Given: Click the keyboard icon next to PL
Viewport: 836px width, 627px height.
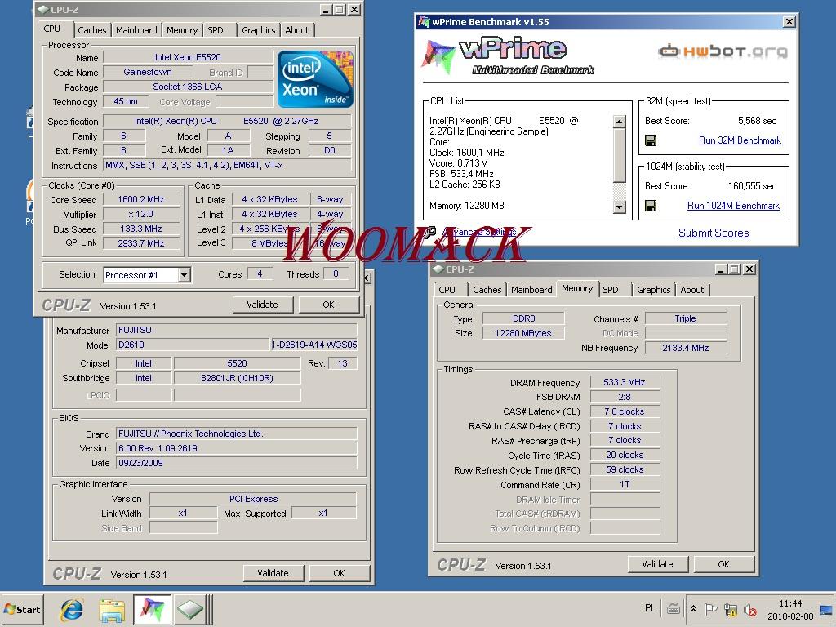Looking at the screenshot, I should click(x=674, y=608).
